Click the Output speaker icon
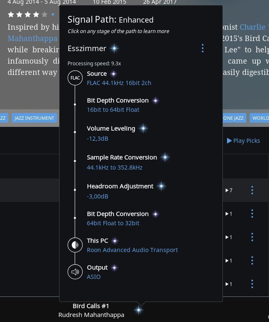 tap(75, 272)
